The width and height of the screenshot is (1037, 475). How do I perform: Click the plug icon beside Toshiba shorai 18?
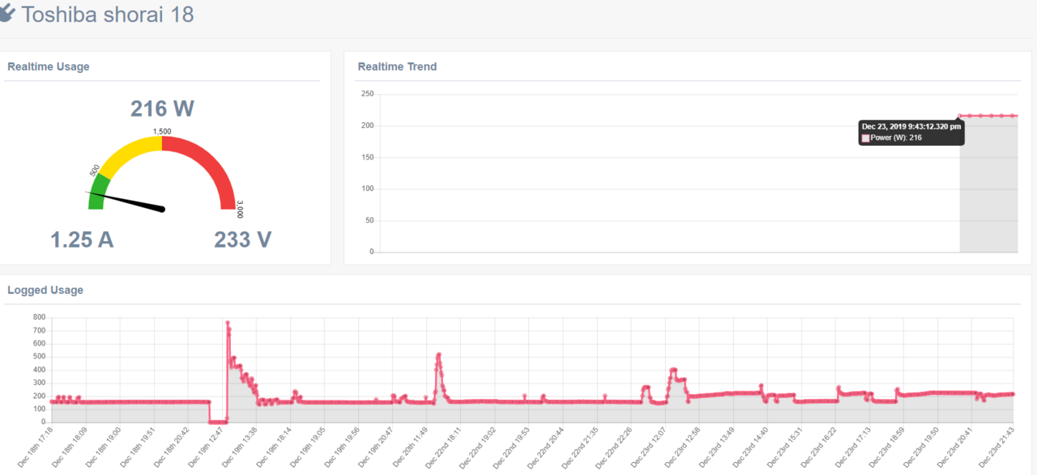click(x=7, y=14)
